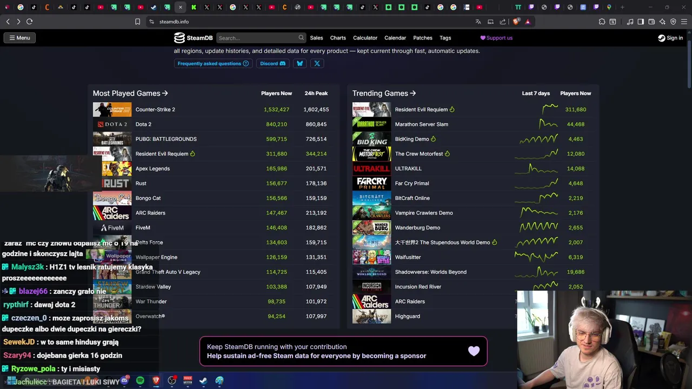Open the Trending Games heading link
692x389 pixels.
[x=384, y=93]
